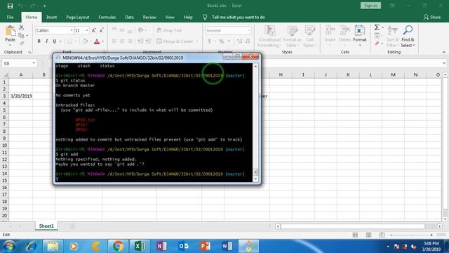Click the Share button
The width and height of the screenshot is (449, 253).
coord(432,17)
